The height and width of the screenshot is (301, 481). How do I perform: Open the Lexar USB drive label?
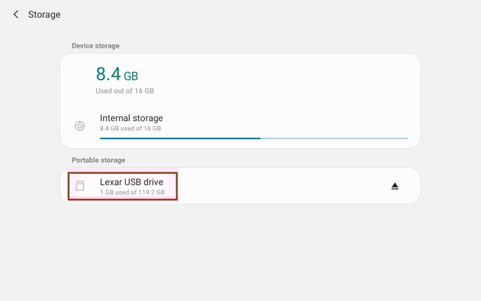[x=131, y=182]
